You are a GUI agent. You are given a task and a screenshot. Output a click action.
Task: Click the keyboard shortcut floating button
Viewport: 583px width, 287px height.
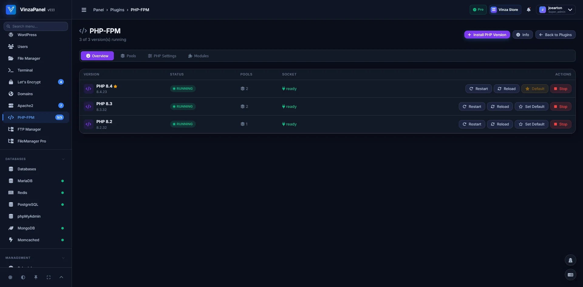570,275
